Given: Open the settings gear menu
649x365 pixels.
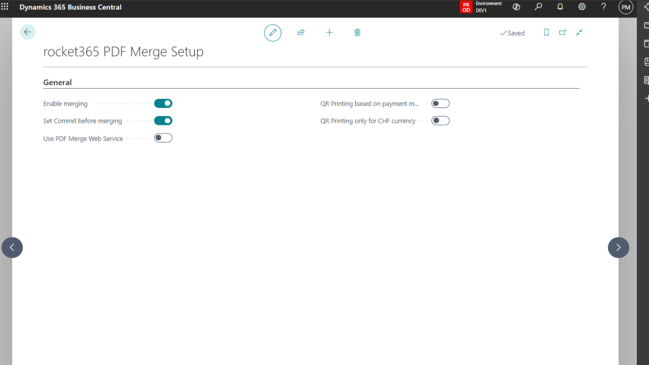Looking at the screenshot, I should coord(582,7).
